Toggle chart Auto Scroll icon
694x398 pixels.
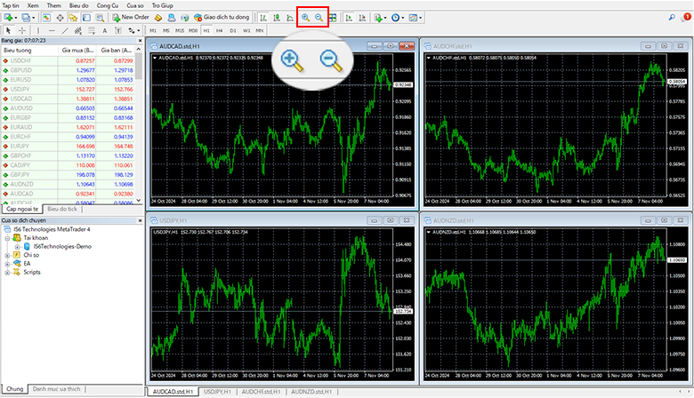[x=349, y=18]
